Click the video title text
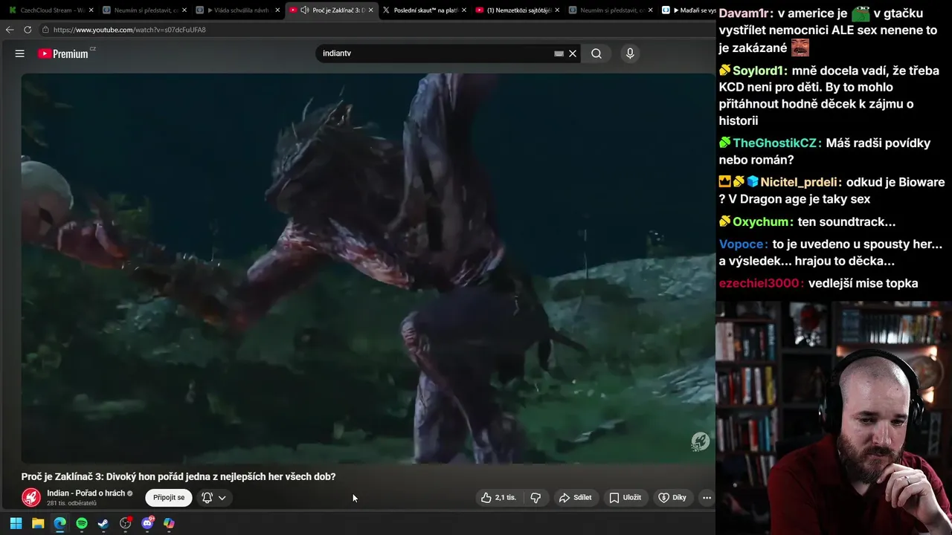Viewport: 952px width, 535px height. pos(178,477)
